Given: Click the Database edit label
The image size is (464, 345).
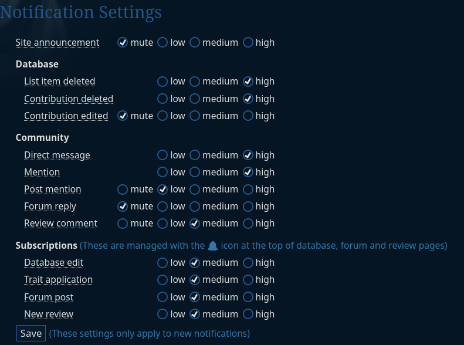Looking at the screenshot, I should (53, 262).
